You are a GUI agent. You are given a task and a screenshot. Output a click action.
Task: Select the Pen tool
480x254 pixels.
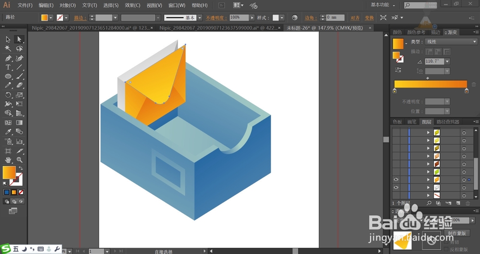click(x=8, y=58)
